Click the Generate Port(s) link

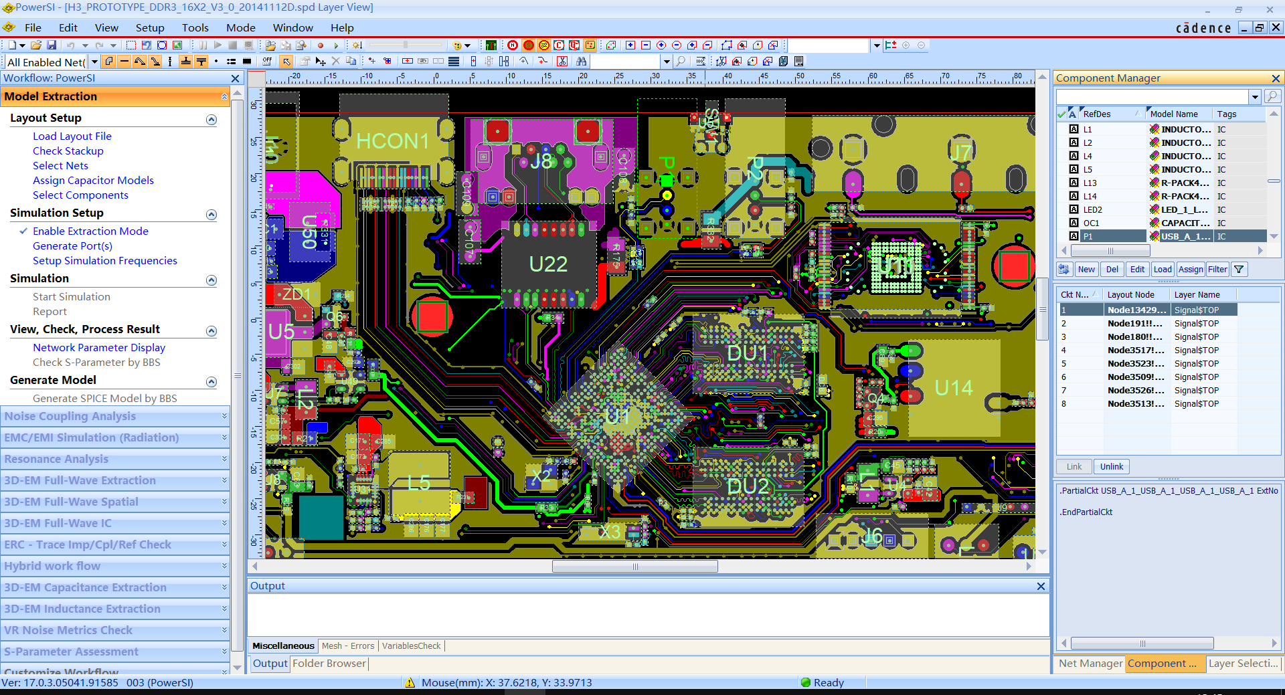tap(72, 246)
